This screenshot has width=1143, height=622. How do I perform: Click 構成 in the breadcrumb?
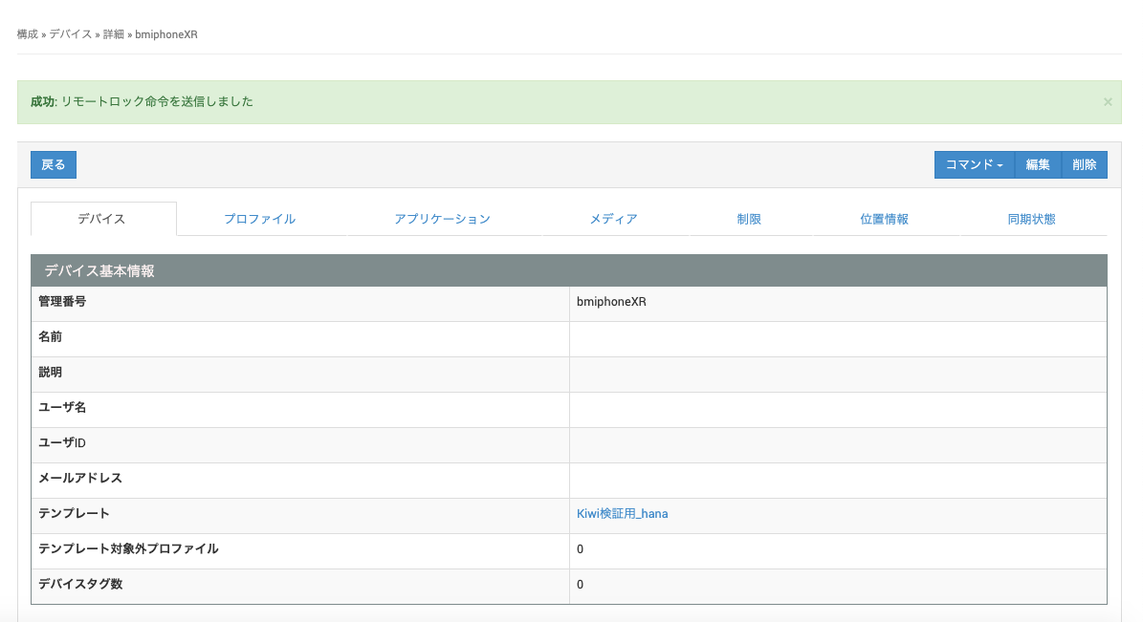[x=28, y=34]
